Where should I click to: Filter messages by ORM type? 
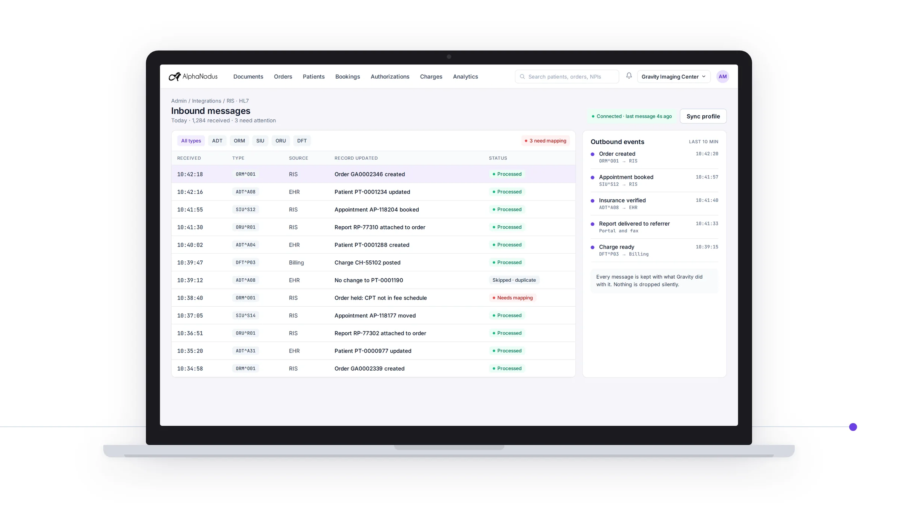coord(239,141)
